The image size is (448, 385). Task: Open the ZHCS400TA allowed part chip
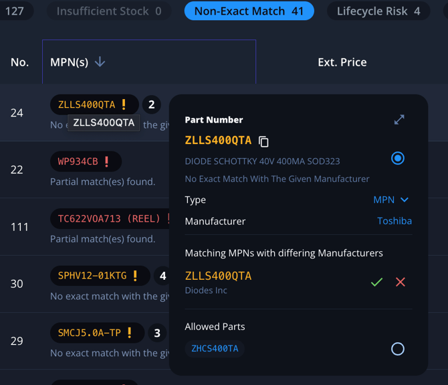tap(215, 349)
